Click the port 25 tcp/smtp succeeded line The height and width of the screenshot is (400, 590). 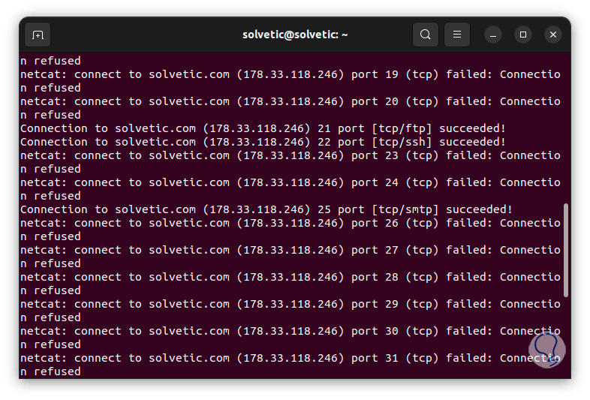click(x=266, y=209)
